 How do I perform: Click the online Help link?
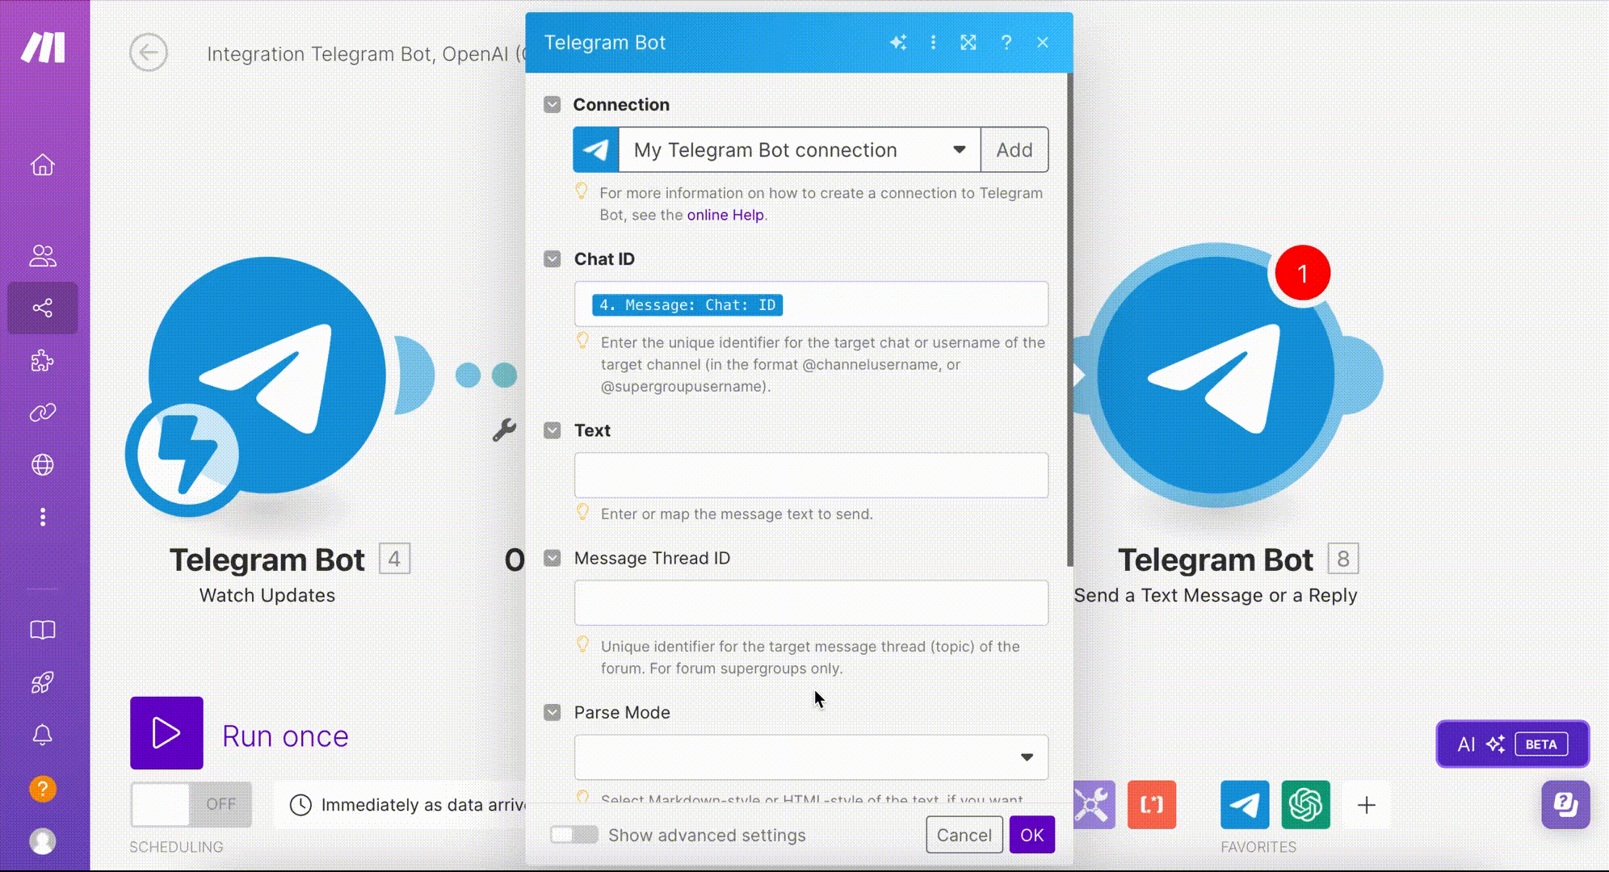click(x=725, y=215)
